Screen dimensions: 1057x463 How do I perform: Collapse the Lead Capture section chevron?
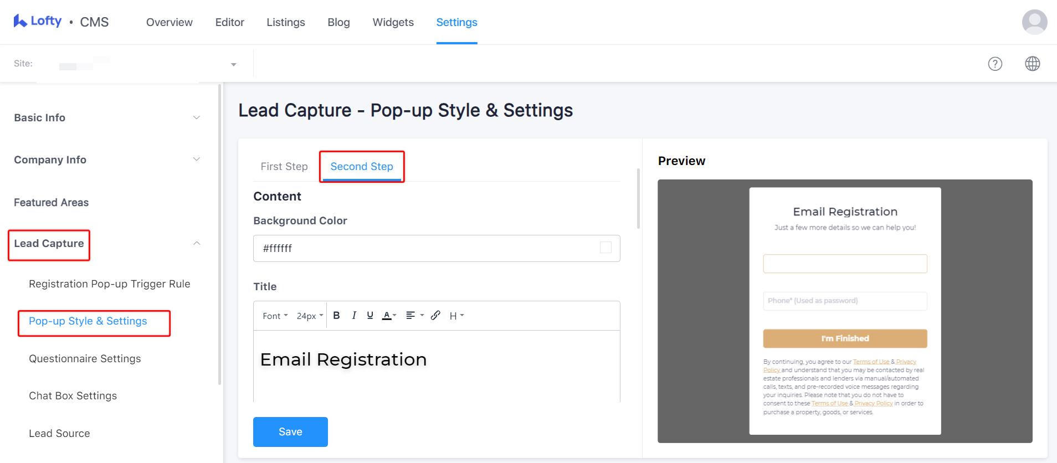[197, 244]
